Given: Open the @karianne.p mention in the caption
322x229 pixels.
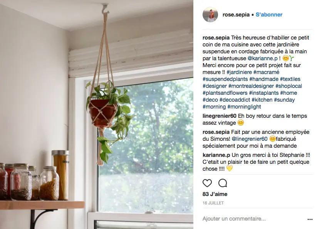Looking at the screenshot, I should tap(262, 58).
